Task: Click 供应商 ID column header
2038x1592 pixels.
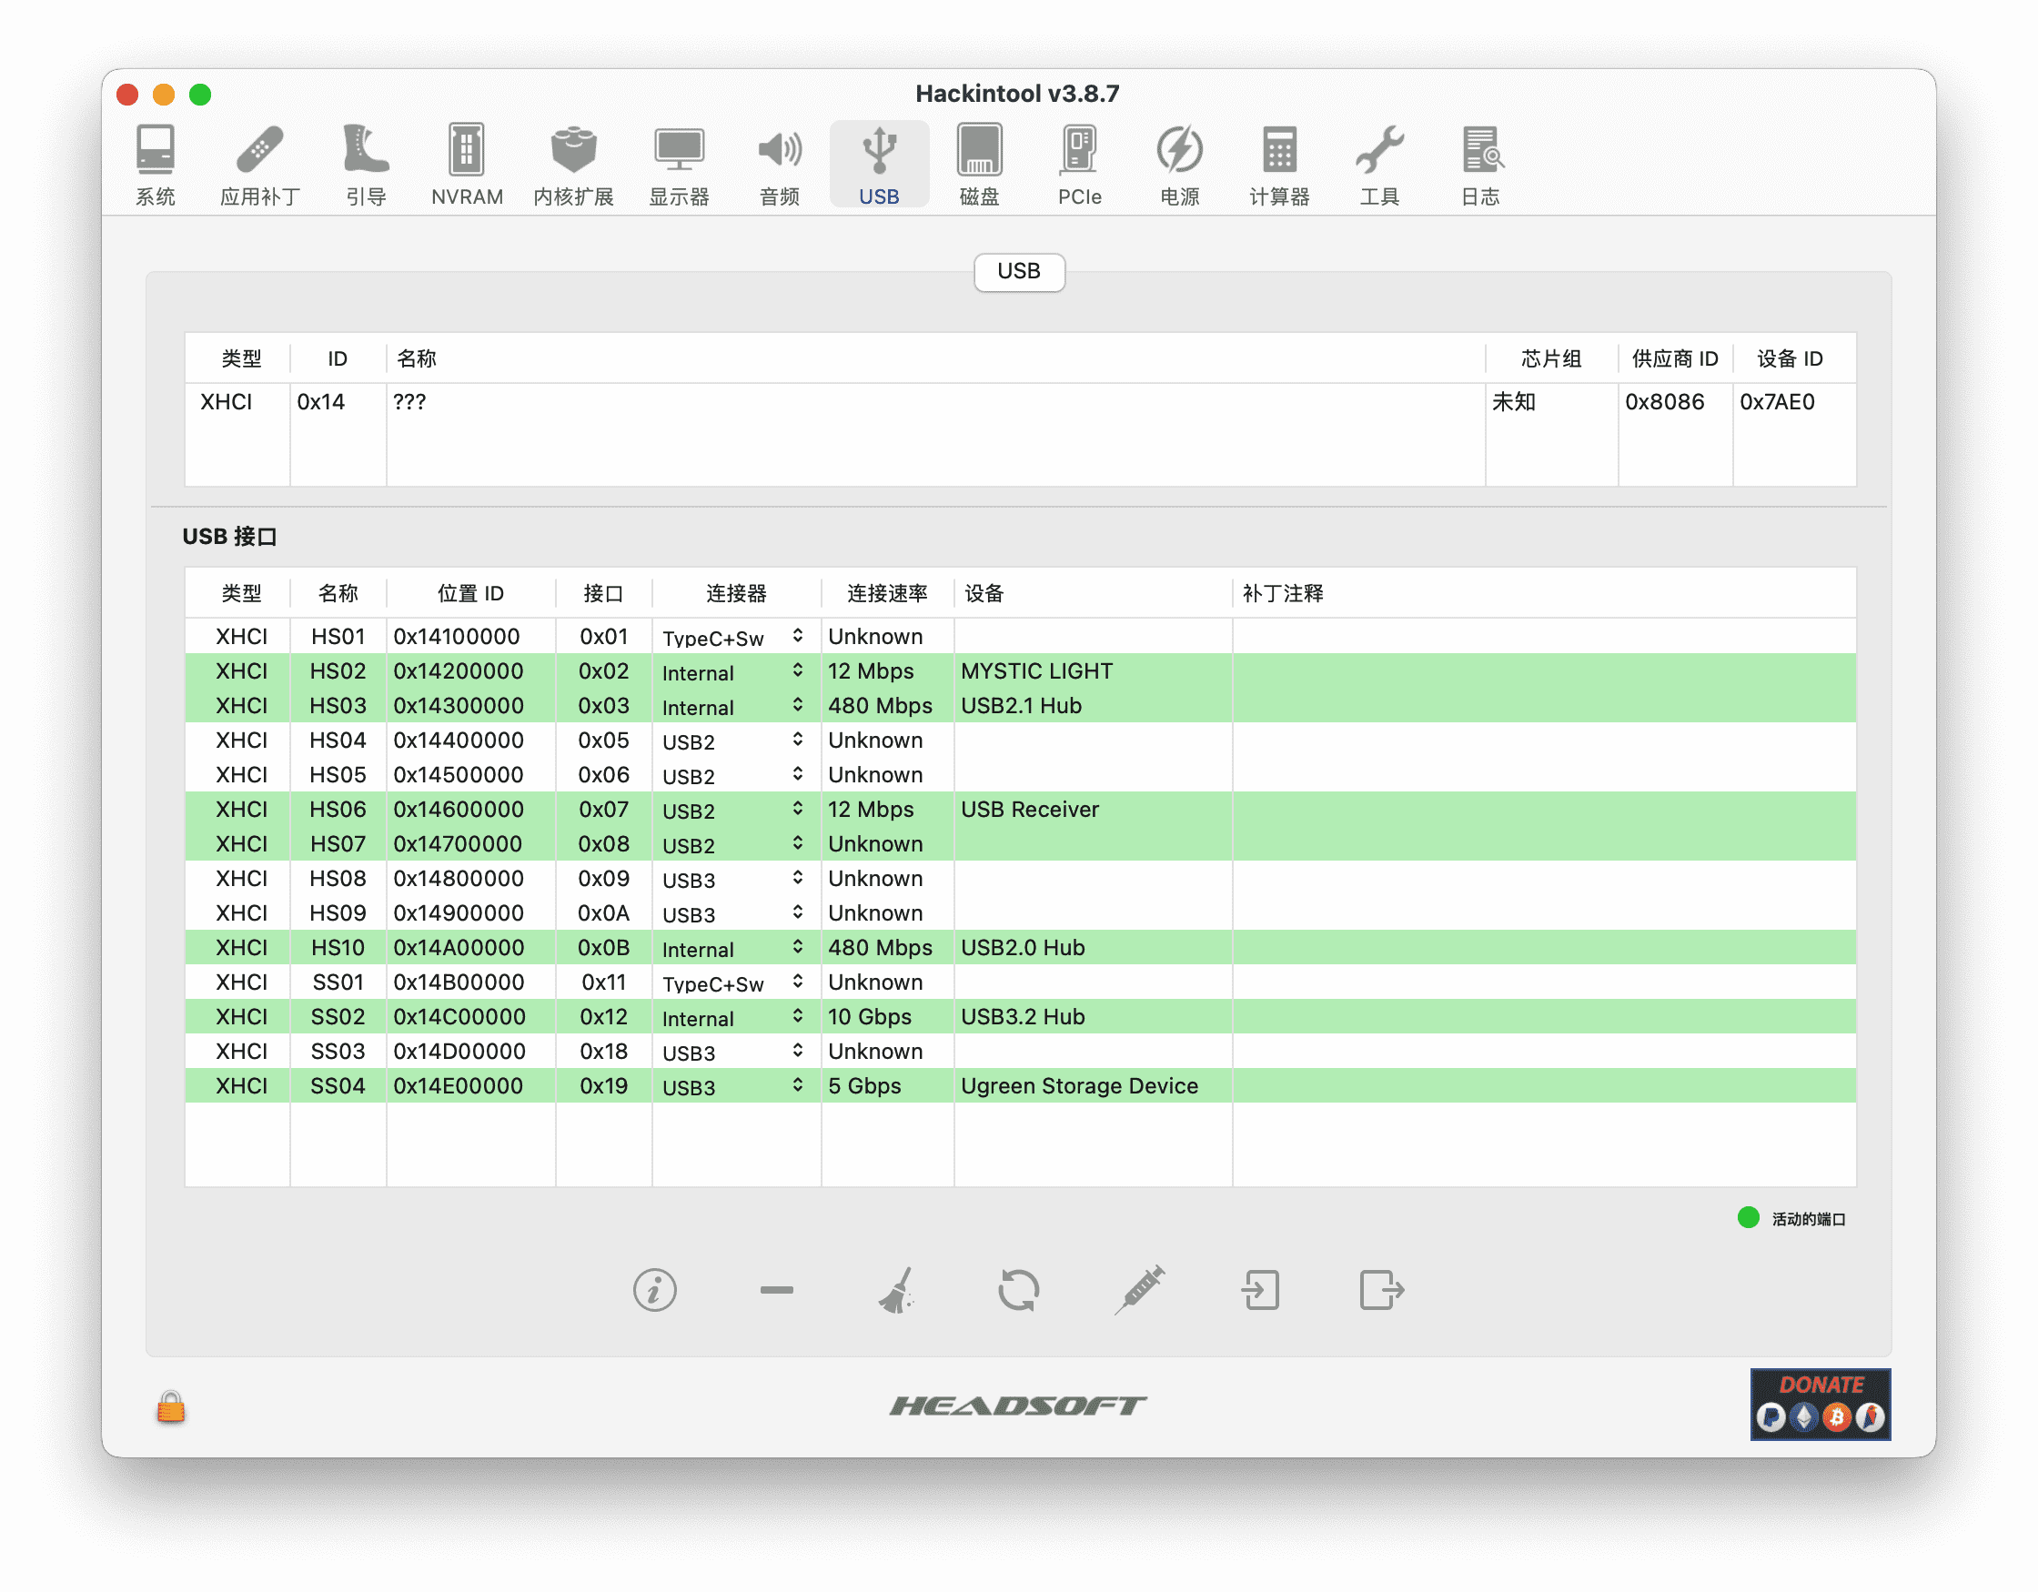Action: point(1674,358)
